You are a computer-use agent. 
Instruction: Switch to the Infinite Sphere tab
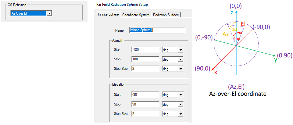[109, 15]
